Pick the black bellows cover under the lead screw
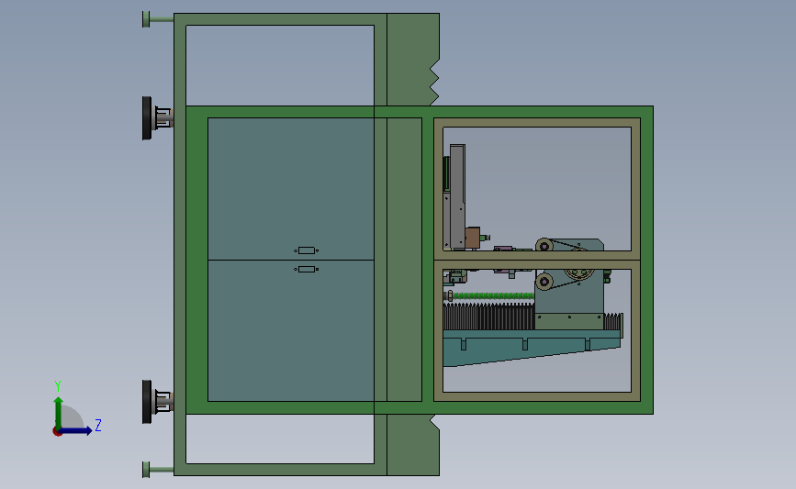 (x=488, y=317)
